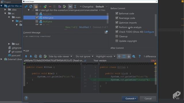Viewport: 184px width, 103px height.
Task: Click the Commit button
Action: pyautogui.click(x=130, y=98)
